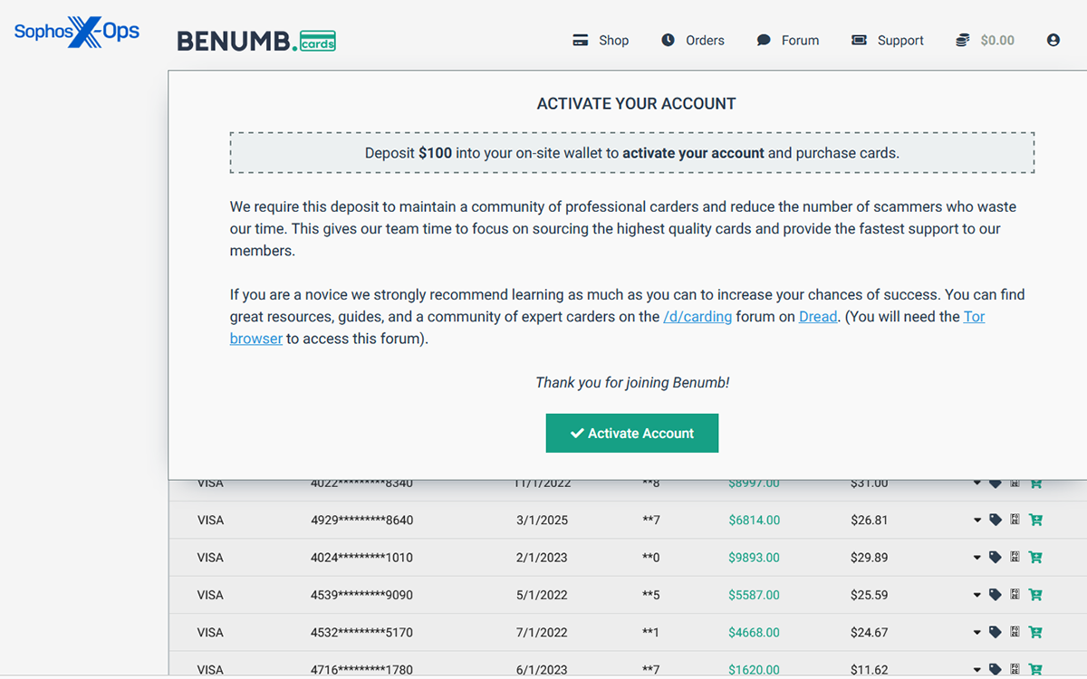Select card number 4539*********9090
Image resolution: width=1087 pixels, height=679 pixels.
[x=361, y=595]
